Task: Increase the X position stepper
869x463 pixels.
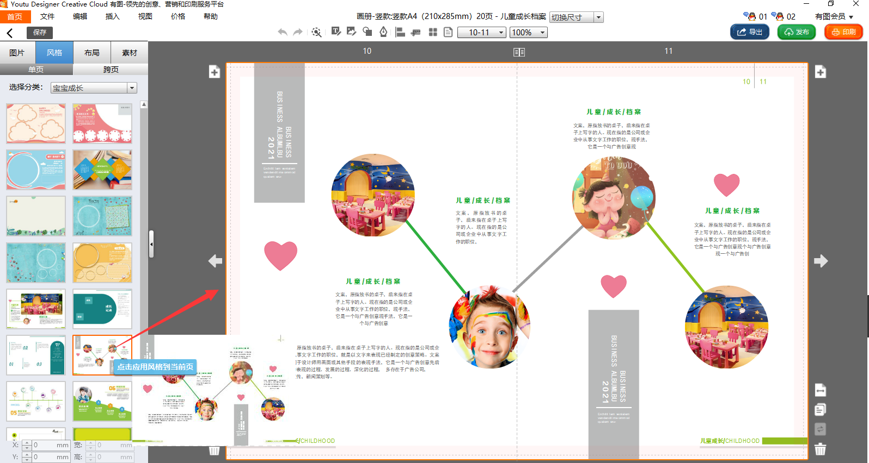Action: click(27, 442)
